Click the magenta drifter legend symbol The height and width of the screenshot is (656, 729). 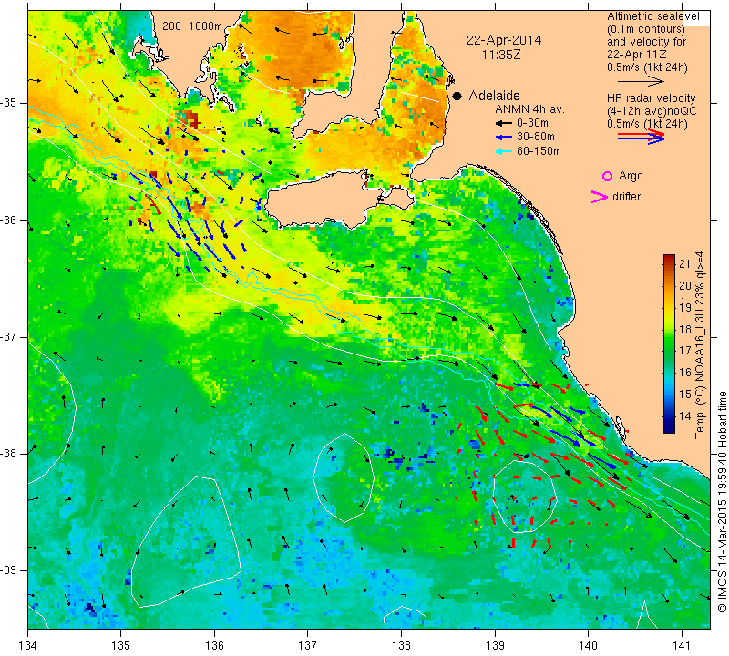[x=600, y=197]
